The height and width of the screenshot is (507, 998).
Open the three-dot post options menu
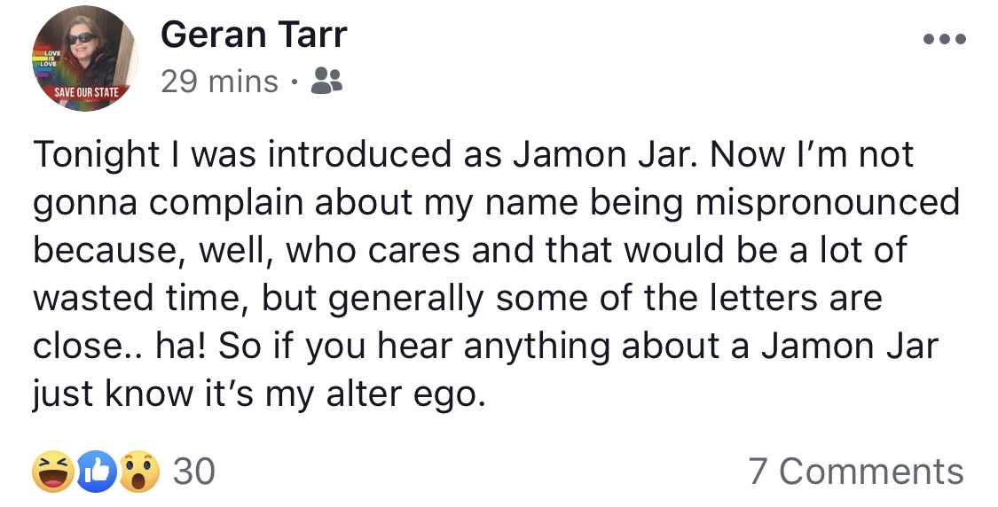point(945,39)
